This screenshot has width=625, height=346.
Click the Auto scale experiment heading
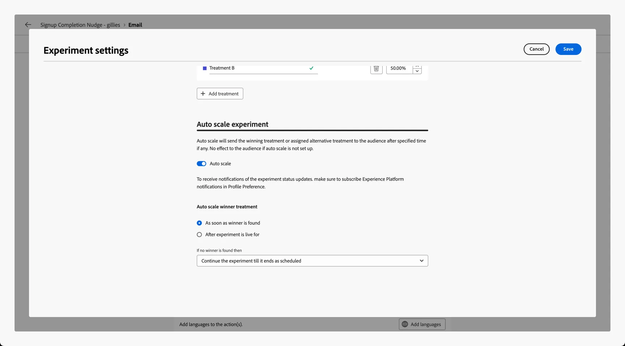tap(233, 124)
